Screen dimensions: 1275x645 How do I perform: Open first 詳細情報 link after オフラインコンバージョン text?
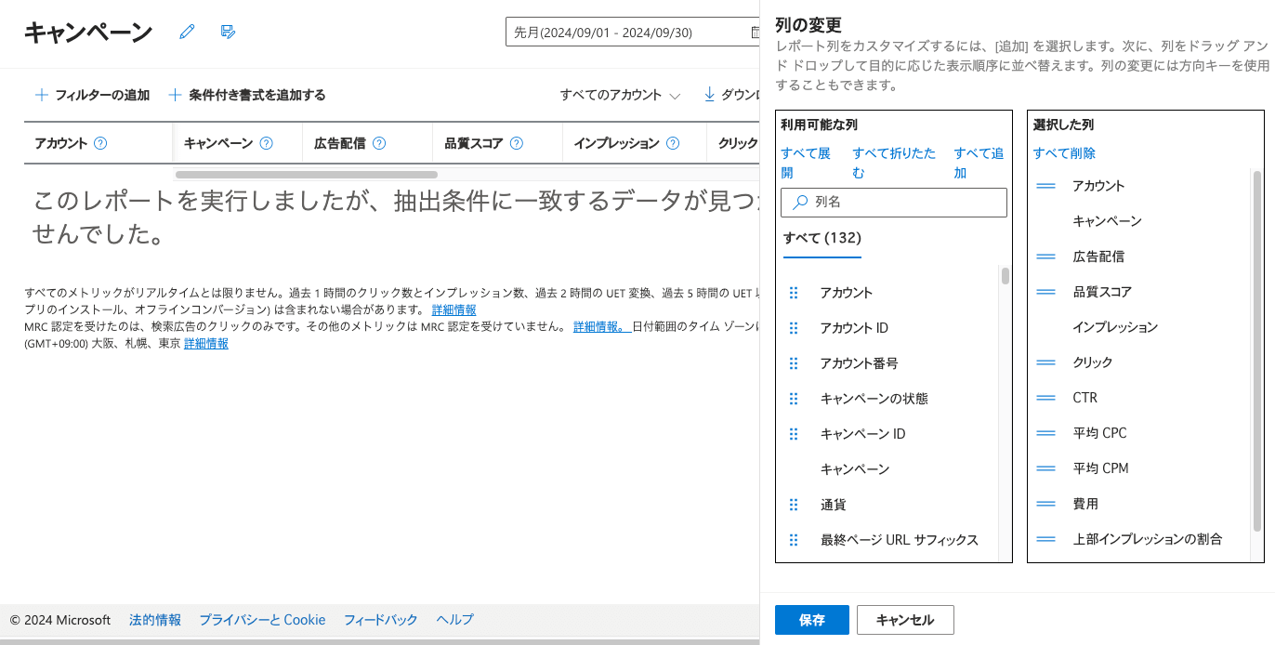(453, 309)
